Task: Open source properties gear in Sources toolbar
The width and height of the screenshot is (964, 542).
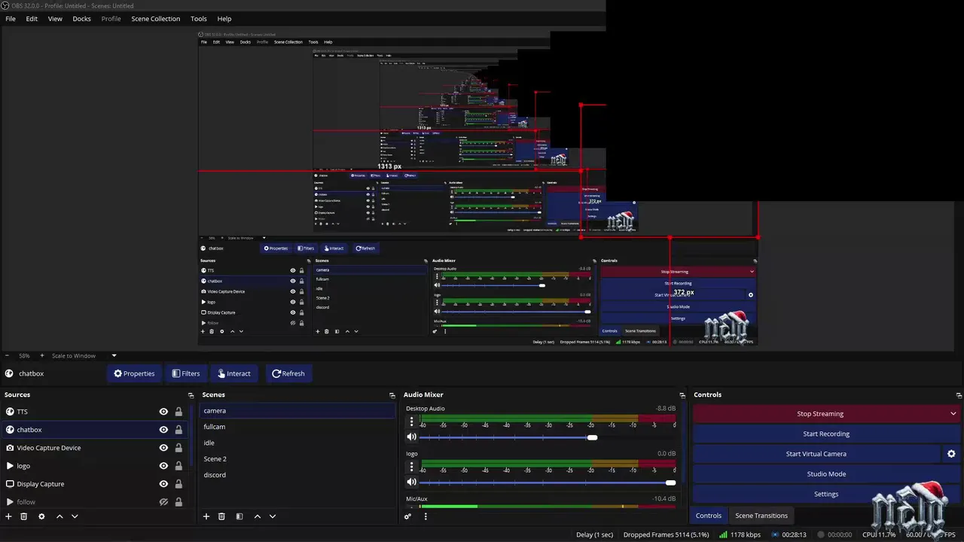Action: pos(41,516)
